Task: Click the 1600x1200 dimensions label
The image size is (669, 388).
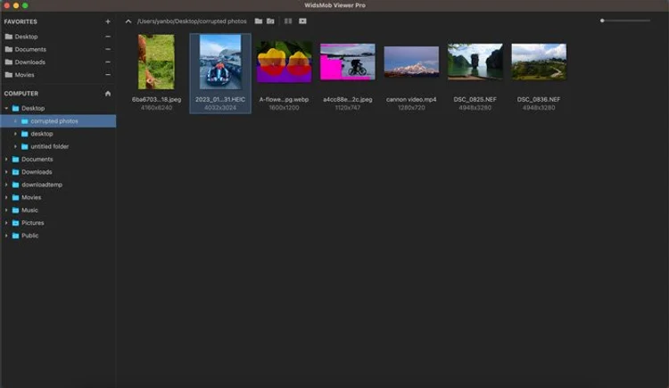Action: [285, 108]
